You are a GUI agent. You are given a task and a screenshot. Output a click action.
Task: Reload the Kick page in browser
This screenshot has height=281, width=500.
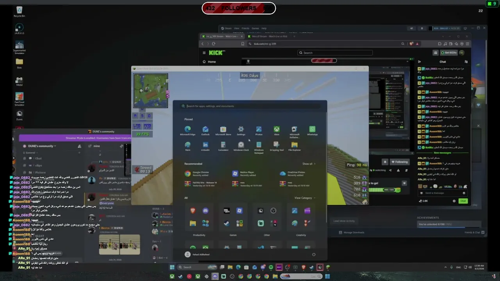[x=213, y=44]
